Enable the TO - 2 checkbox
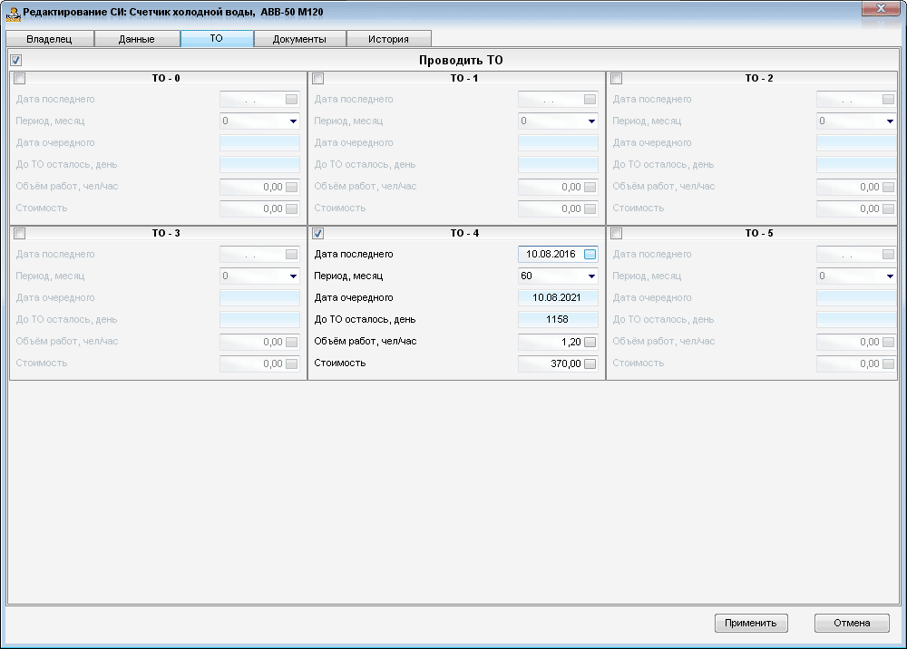 [x=617, y=79]
